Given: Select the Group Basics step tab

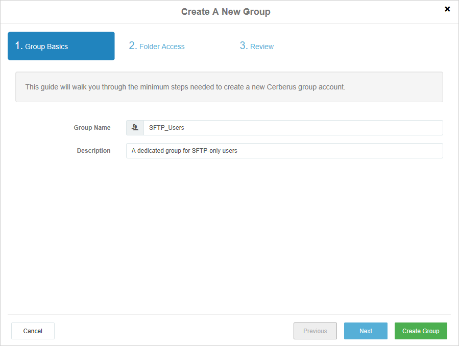Looking at the screenshot, I should (x=61, y=46).
